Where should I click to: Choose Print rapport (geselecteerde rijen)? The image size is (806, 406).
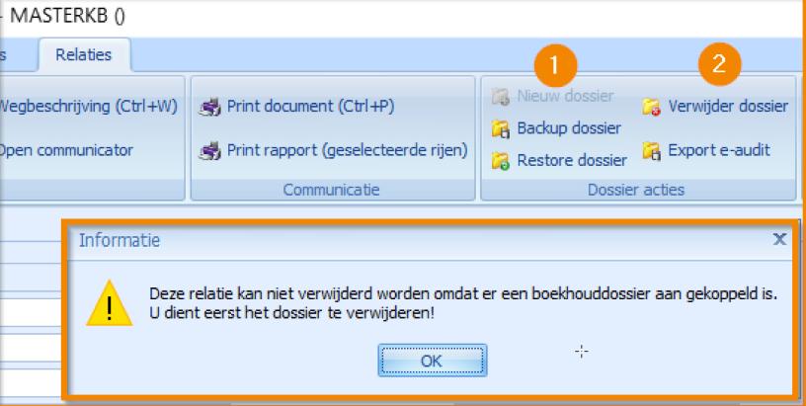coord(346,151)
